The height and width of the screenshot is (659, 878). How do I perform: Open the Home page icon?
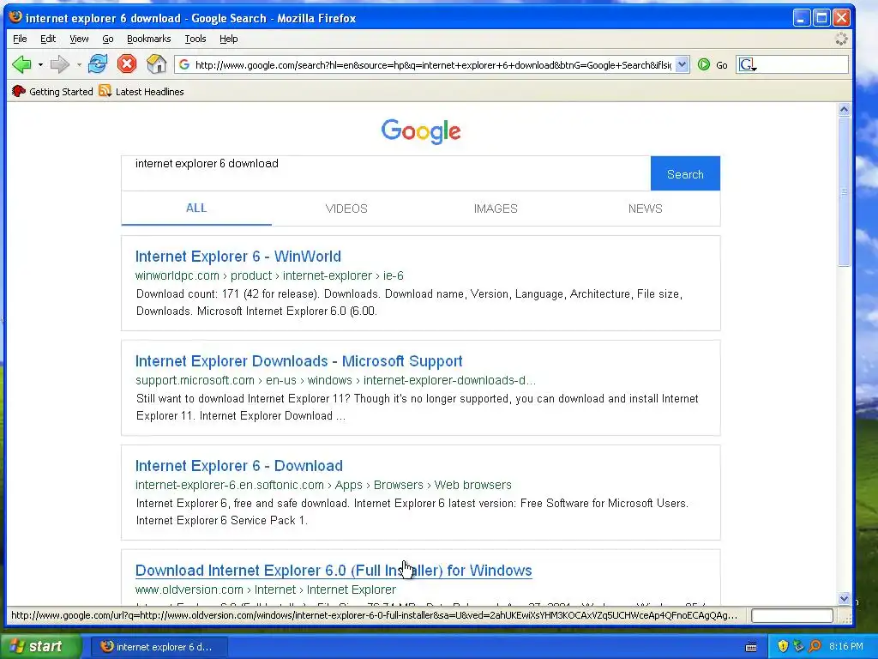pyautogui.click(x=156, y=63)
